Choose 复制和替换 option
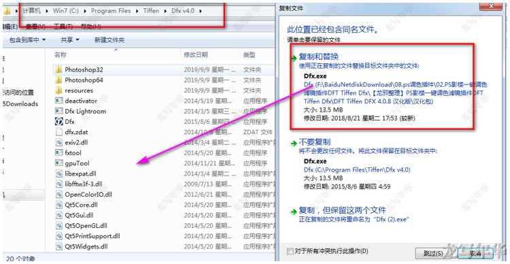The width and height of the screenshot is (510, 264). (319, 57)
